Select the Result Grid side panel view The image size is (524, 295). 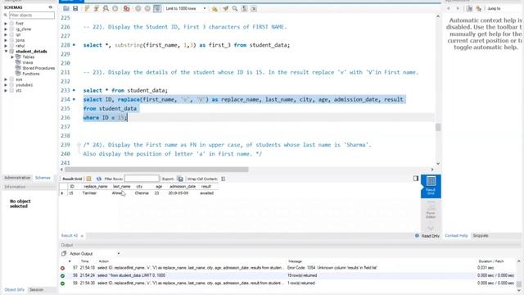[431, 186]
